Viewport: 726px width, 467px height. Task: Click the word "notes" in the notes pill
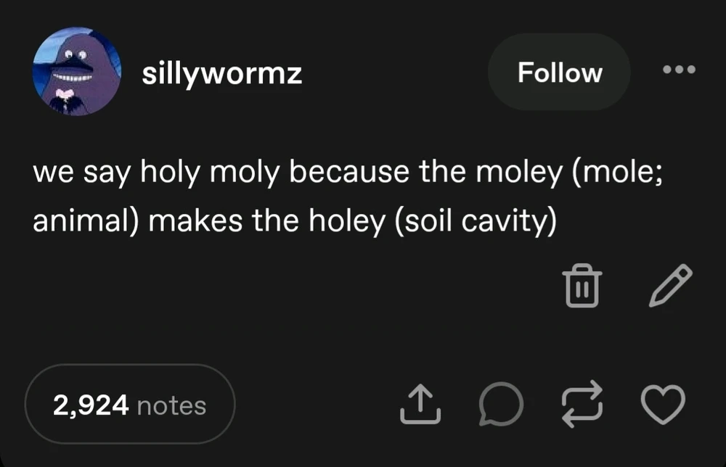[171, 405]
